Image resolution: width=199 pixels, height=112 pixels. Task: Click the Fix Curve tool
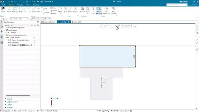coord(93,11)
